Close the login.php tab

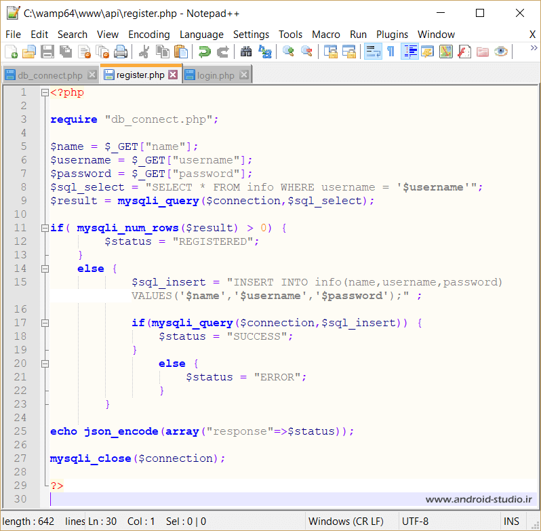point(244,75)
